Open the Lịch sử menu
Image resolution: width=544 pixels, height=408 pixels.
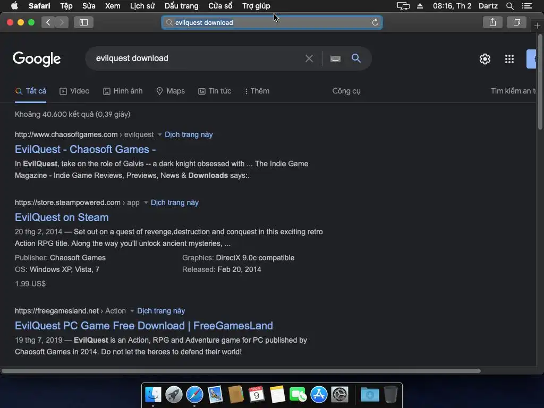point(142,6)
